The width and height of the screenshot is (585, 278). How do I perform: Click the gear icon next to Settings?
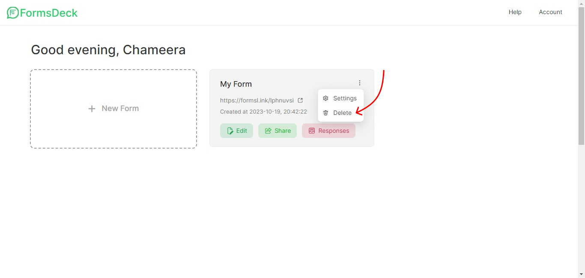point(325,98)
